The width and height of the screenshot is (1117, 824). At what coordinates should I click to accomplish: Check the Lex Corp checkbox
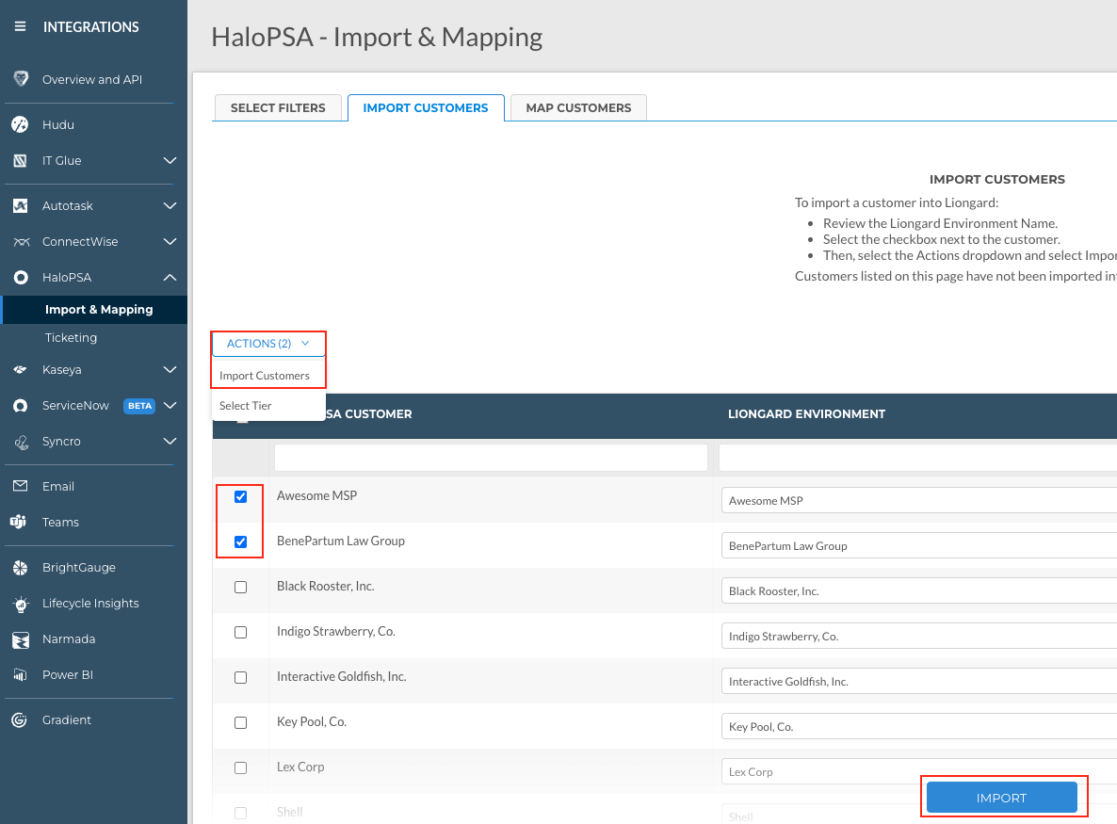tap(241, 767)
